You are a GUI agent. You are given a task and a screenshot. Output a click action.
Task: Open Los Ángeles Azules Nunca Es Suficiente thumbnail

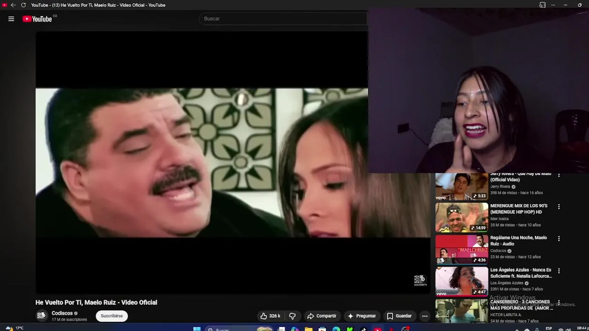[x=462, y=281]
